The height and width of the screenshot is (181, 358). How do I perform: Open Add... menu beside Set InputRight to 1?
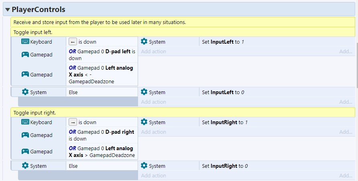[x=346, y=132]
